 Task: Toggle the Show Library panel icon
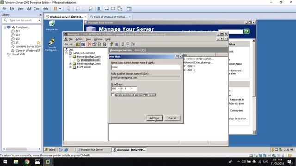coord(100,9)
